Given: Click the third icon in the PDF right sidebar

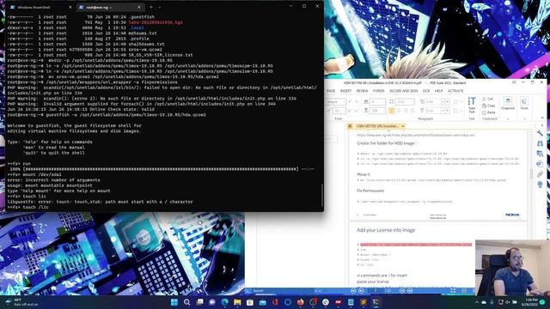Looking at the screenshot, I should (x=540, y=154).
